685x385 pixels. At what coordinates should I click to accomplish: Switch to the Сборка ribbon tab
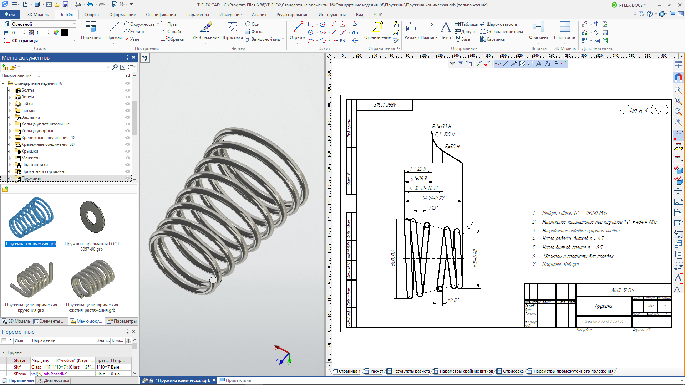click(91, 15)
